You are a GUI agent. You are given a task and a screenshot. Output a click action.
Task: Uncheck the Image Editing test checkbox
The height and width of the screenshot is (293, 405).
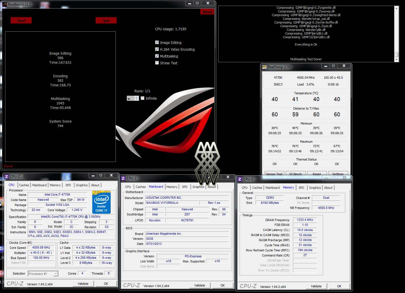157,42
